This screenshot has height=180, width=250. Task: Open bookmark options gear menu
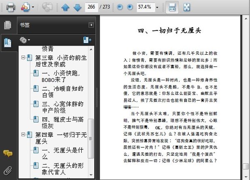[25, 40]
